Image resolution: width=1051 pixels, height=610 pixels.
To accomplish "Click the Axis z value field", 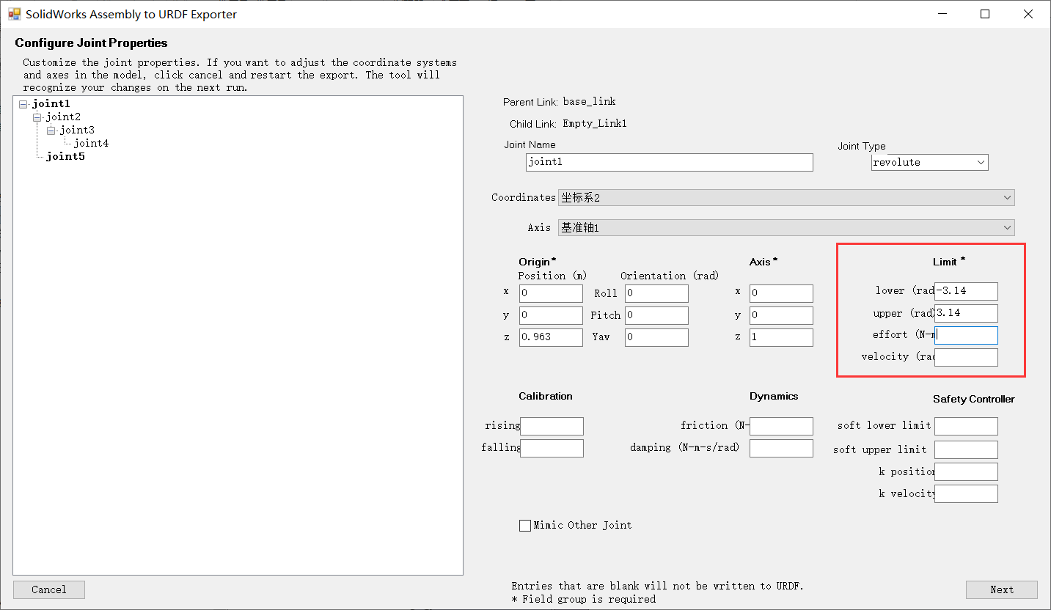I will click(x=781, y=337).
